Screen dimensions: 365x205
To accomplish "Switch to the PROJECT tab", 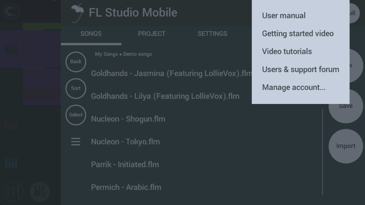I will [152, 34].
